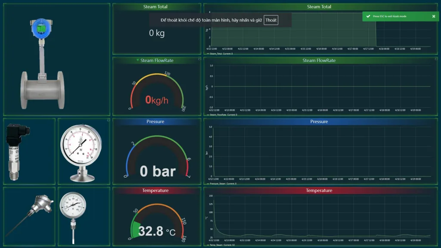Click the checkmark icon in Kiosk notification

368,16
